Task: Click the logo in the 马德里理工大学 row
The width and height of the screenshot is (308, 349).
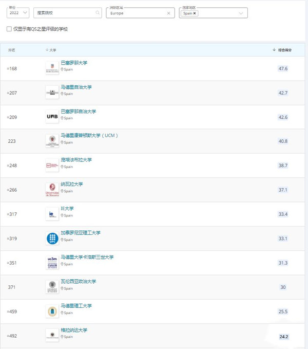Action: [52, 311]
